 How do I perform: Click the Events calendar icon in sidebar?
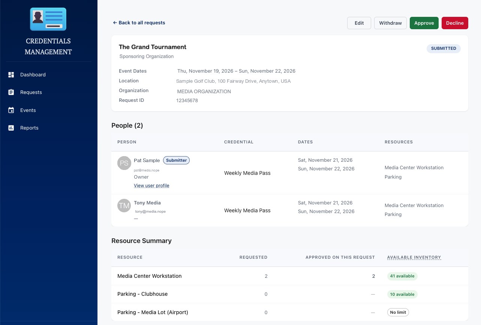[11, 110]
